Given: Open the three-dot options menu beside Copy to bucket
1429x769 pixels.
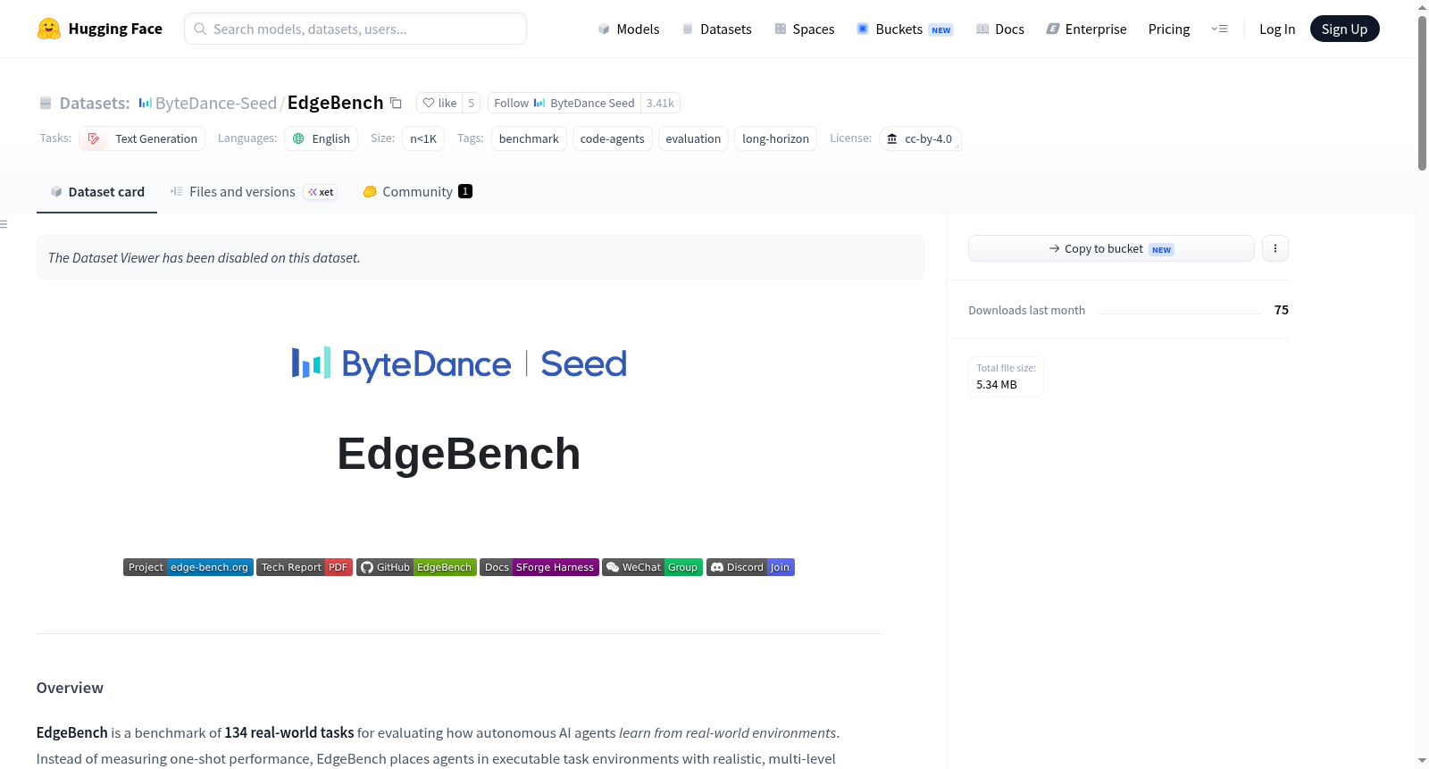Looking at the screenshot, I should [x=1275, y=248].
